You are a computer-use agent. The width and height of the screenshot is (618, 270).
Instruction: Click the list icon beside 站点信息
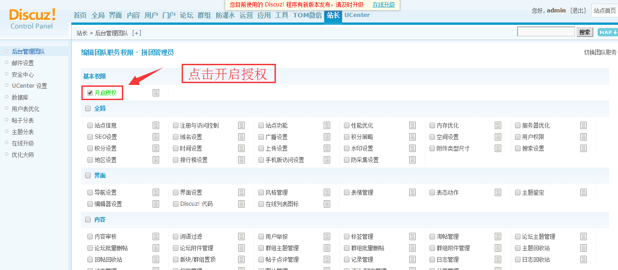click(x=156, y=125)
